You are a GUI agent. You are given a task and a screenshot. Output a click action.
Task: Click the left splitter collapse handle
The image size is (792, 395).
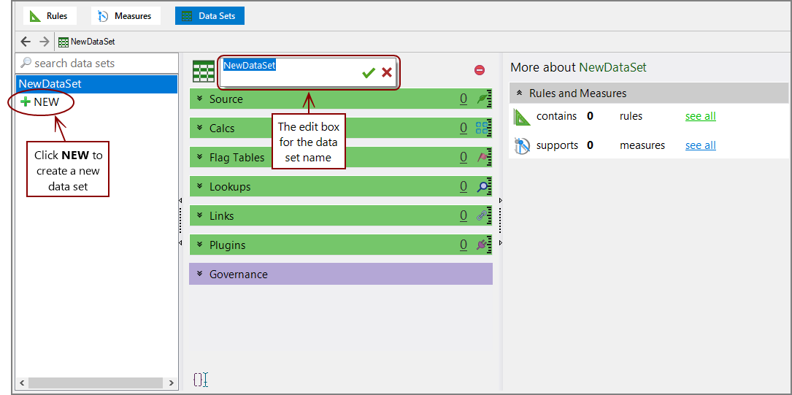pyautogui.click(x=180, y=222)
